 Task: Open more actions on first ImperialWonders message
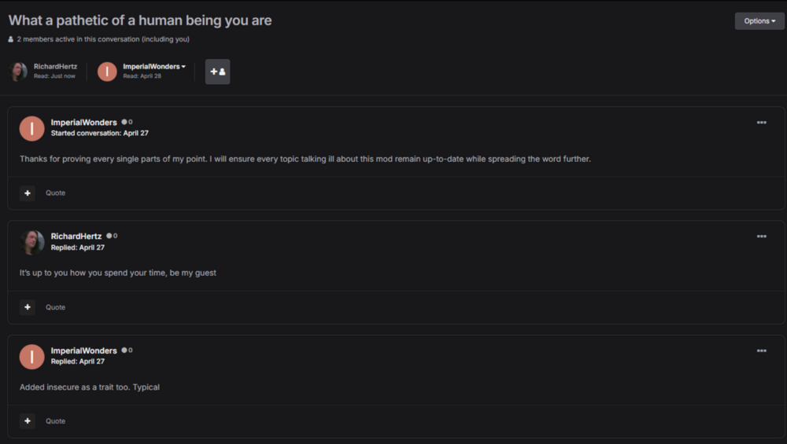pos(761,123)
